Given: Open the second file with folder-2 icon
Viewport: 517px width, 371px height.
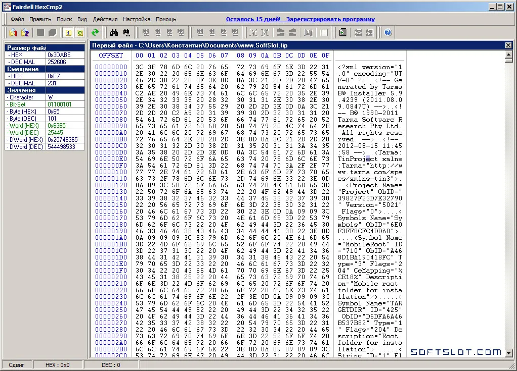Looking at the screenshot, I should 25,33.
